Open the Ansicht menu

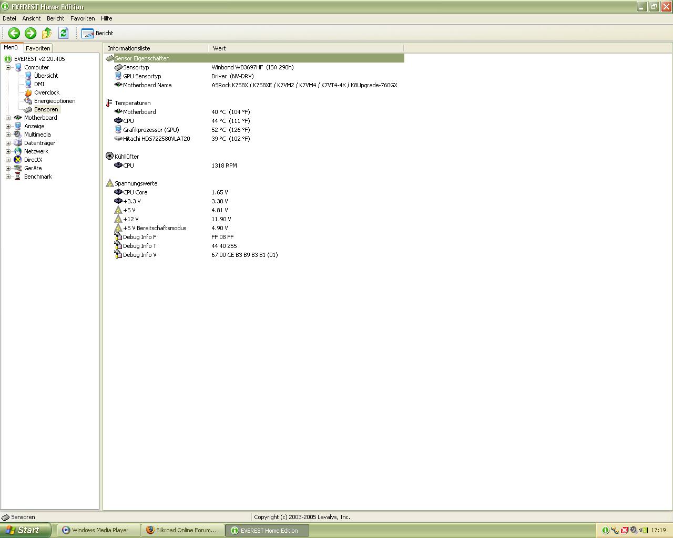click(32, 18)
